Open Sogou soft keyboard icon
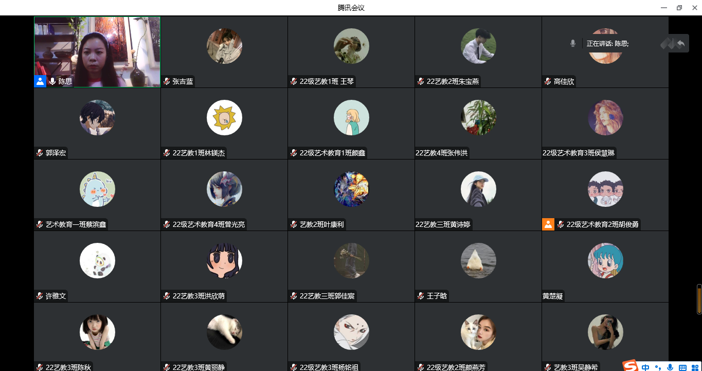702x371 pixels. click(682, 367)
